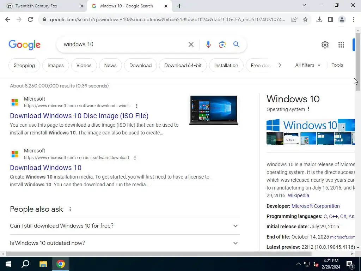361x271 pixels.
Task: Open more options for Download Windows 10 result
Action: 135,158
